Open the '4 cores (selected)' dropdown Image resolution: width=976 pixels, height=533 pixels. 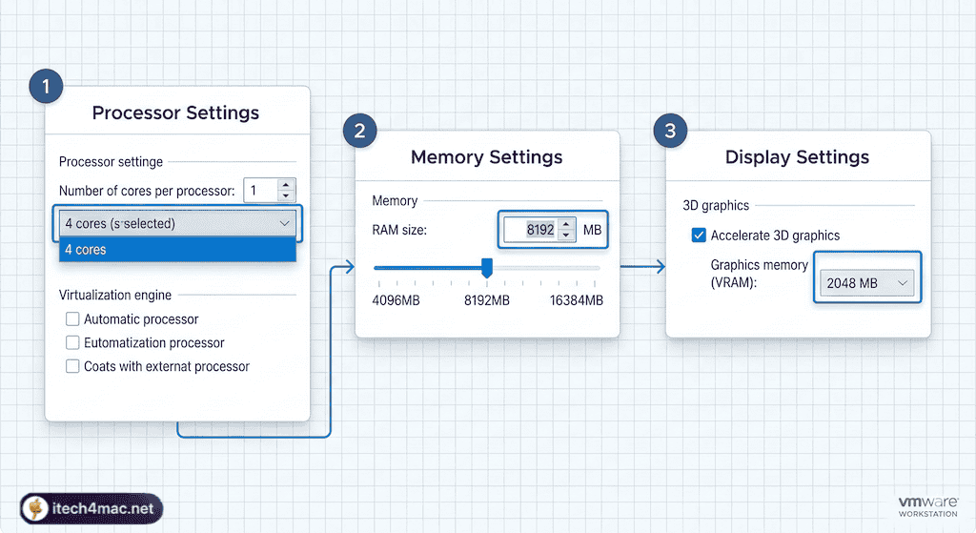177,223
